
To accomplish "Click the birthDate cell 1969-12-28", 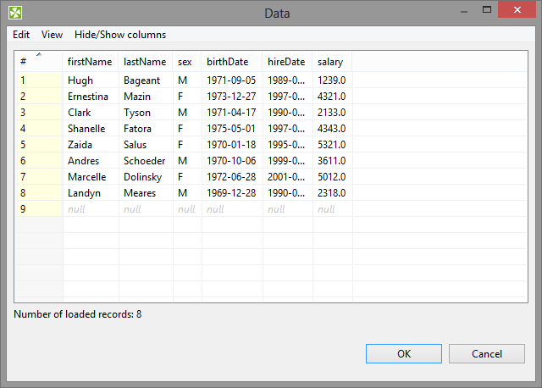I will coord(231,193).
